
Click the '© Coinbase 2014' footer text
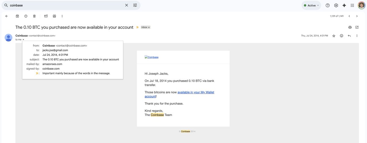point(187,131)
